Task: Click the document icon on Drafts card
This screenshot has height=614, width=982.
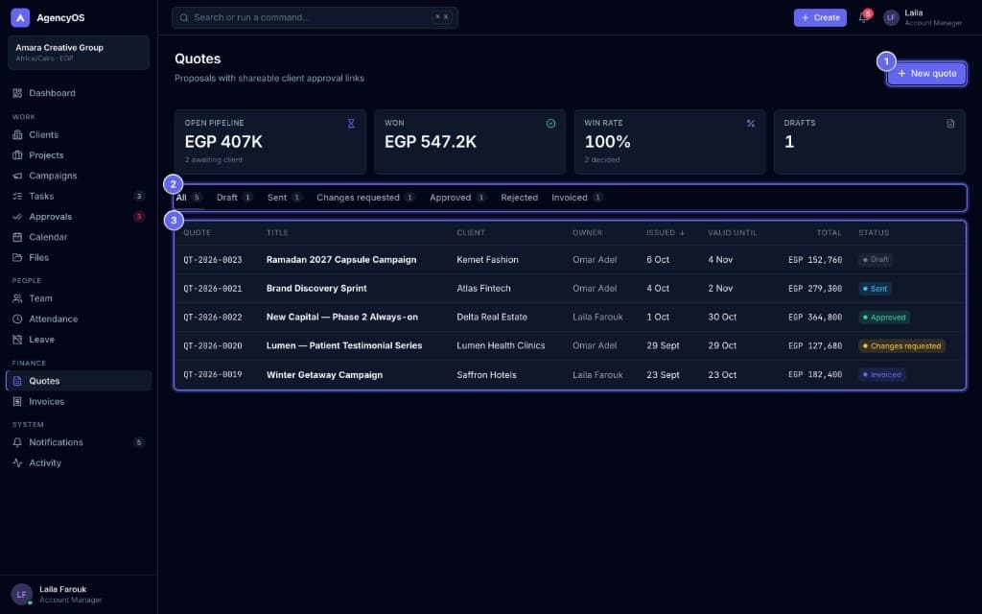Action: [x=950, y=124]
